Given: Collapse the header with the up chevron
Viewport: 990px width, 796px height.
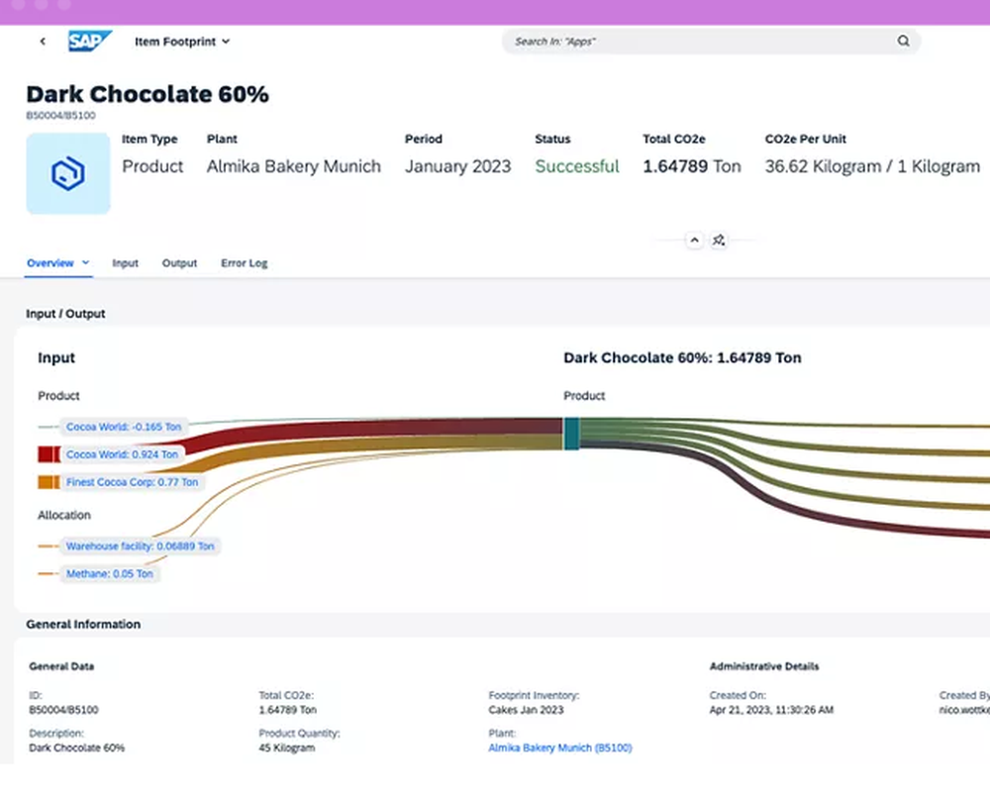Looking at the screenshot, I should pyautogui.click(x=695, y=240).
